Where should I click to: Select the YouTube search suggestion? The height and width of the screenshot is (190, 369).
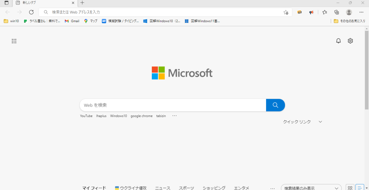point(86,116)
